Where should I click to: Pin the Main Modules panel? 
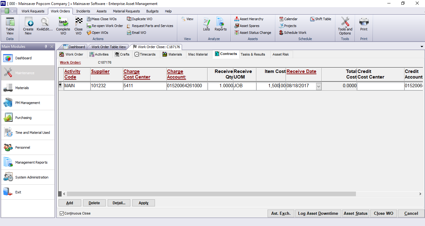click(46, 47)
